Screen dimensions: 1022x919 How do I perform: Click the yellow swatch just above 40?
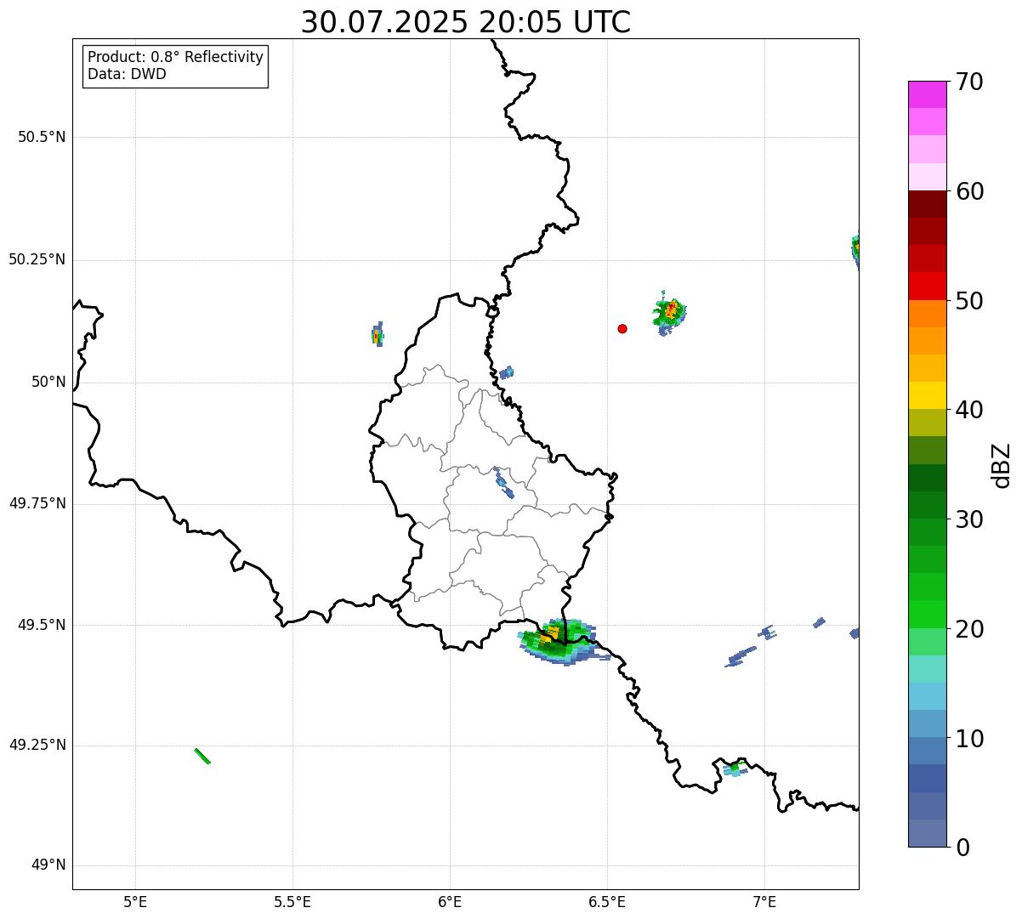(x=928, y=395)
